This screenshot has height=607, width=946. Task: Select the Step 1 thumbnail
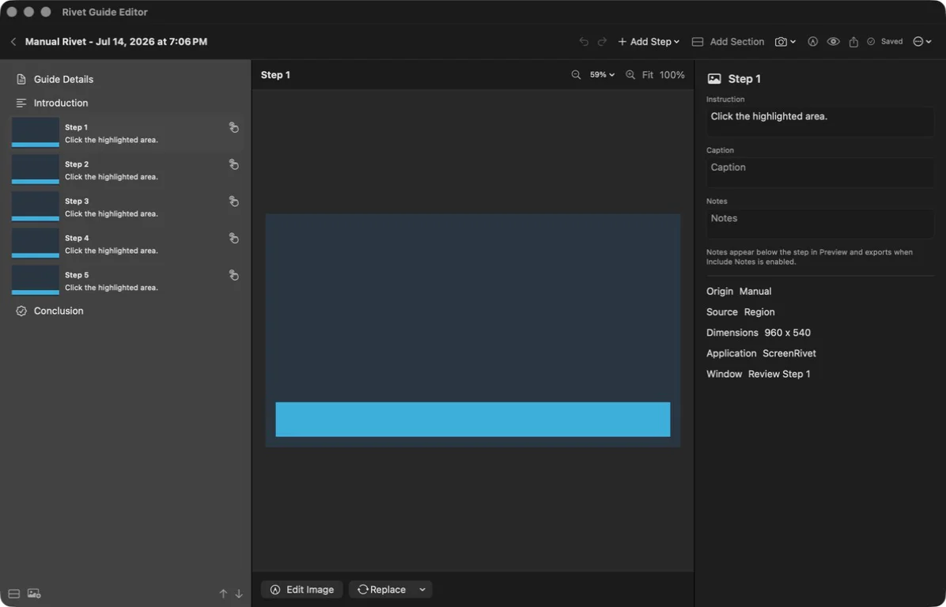pos(36,133)
